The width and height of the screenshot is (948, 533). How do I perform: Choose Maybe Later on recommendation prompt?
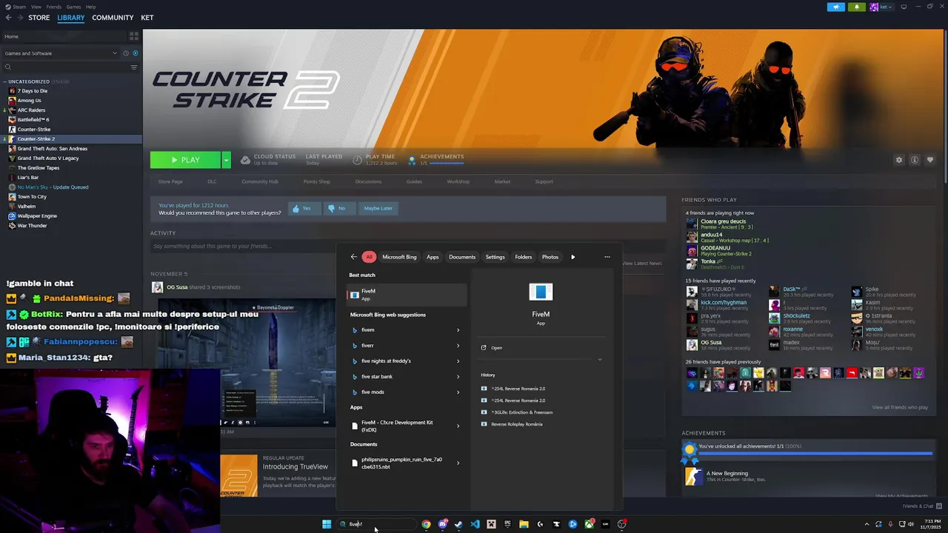pyautogui.click(x=378, y=208)
